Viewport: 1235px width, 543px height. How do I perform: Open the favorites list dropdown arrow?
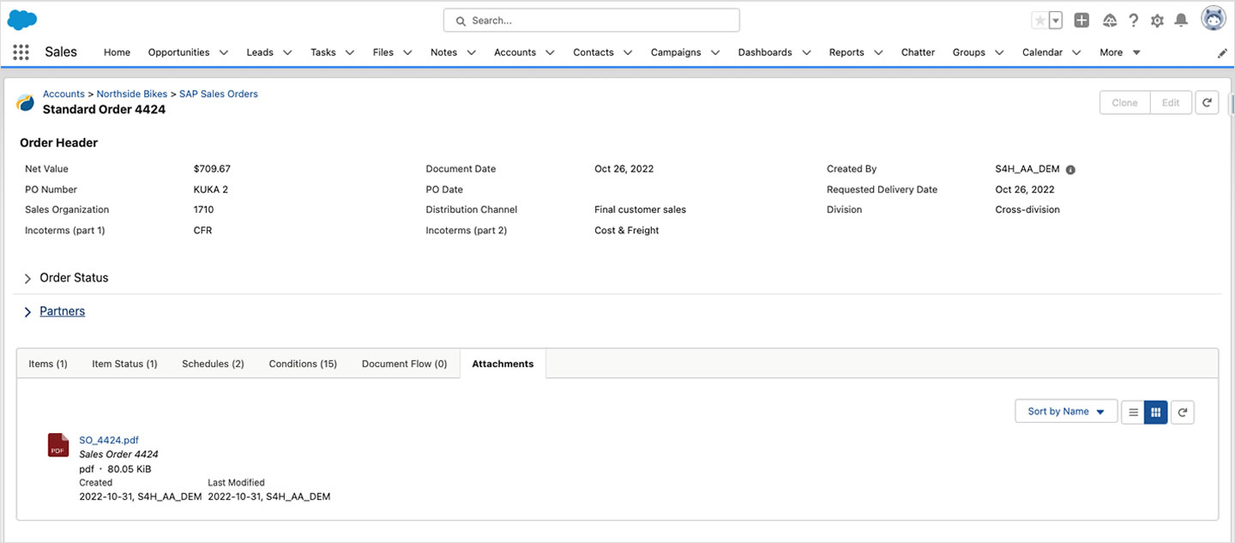point(1056,21)
